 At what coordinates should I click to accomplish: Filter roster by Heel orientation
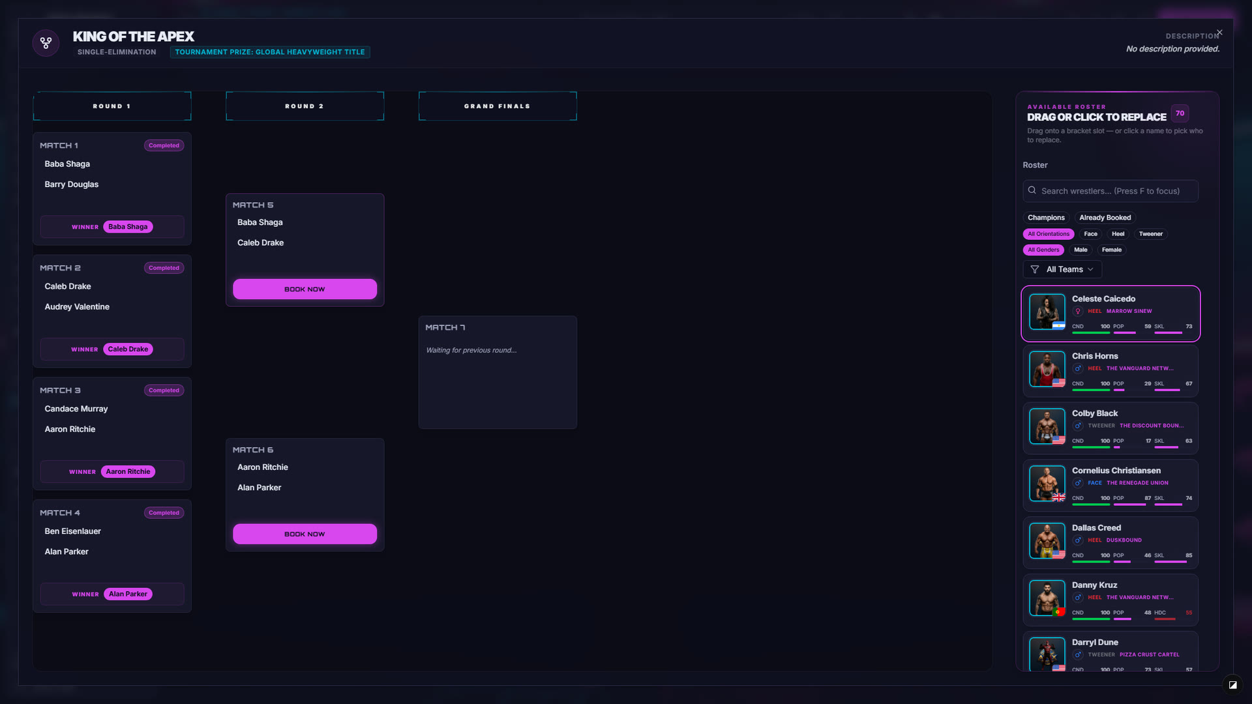coord(1118,234)
